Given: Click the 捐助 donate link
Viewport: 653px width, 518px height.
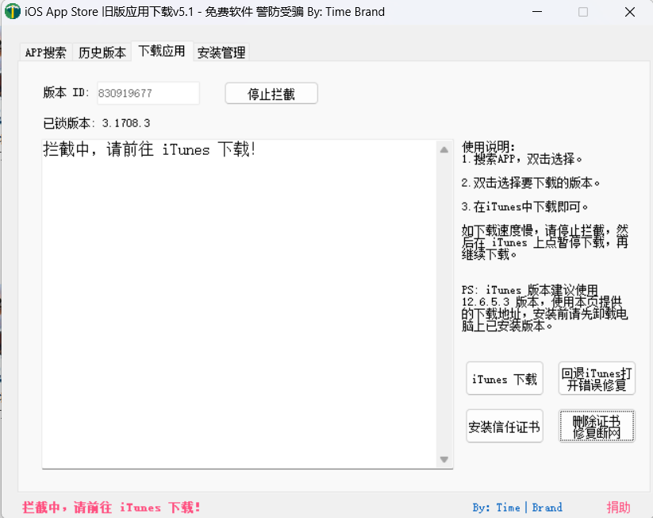Looking at the screenshot, I should pos(618,508).
